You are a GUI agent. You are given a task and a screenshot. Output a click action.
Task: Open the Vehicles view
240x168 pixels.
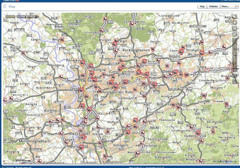213,7
